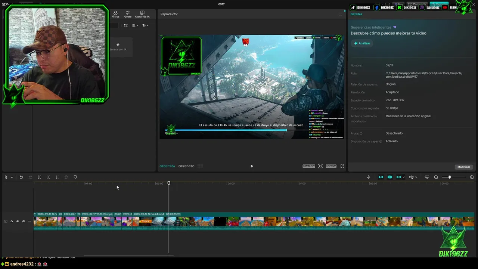Open the Reproductor panel menu
The image size is (478, 269).
click(340, 14)
